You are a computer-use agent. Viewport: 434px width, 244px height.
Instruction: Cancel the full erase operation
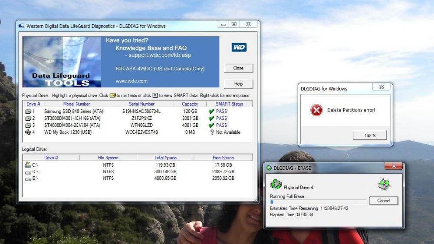384,201
